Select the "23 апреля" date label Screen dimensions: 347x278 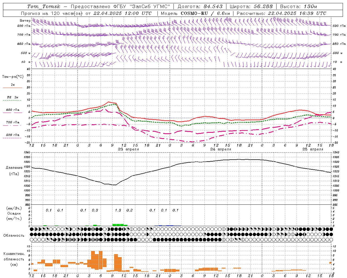pyautogui.click(x=128, y=149)
